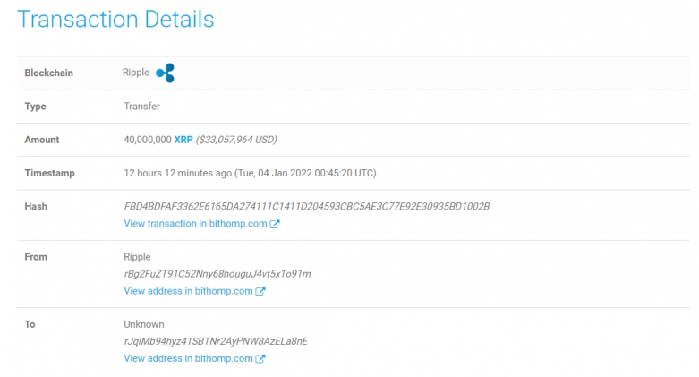Select the Transfer type value

(141, 107)
